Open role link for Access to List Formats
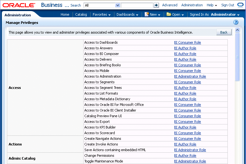Viewport: 246px width, 164px height. tap(185, 93)
